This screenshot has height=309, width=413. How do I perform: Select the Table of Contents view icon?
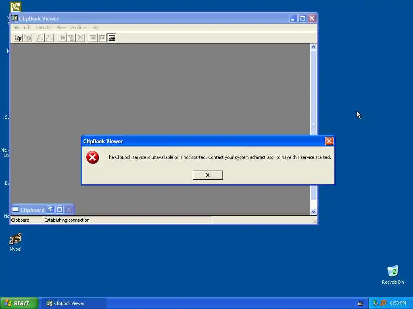pyautogui.click(x=93, y=38)
